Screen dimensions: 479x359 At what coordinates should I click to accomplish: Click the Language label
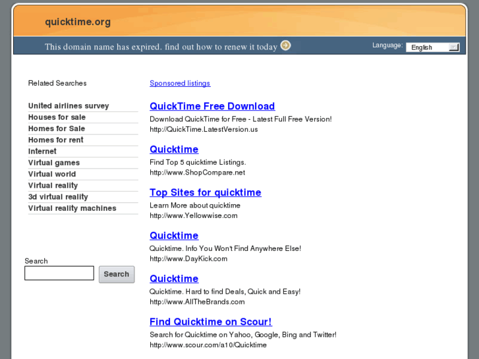click(x=387, y=45)
